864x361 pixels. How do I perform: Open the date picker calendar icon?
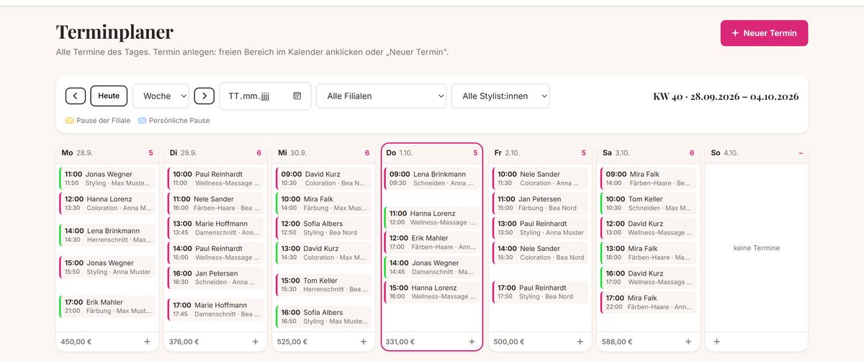point(297,96)
